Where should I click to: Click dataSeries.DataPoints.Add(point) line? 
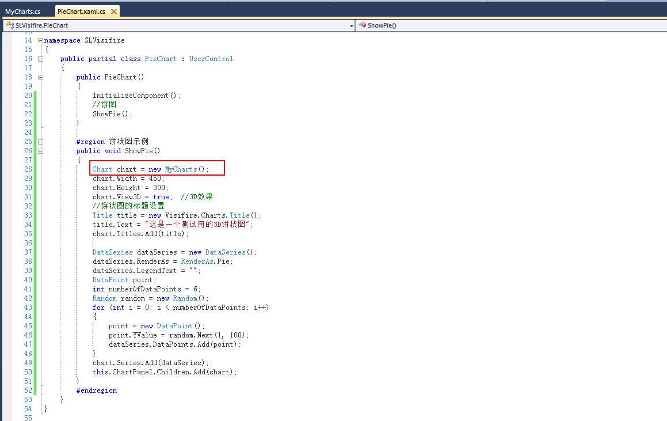point(174,344)
